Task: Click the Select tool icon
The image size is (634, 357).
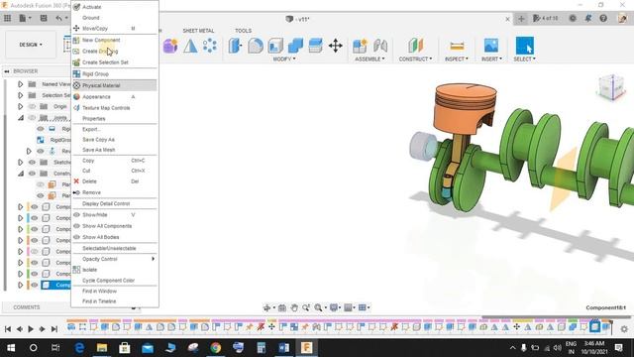Action: pos(524,46)
